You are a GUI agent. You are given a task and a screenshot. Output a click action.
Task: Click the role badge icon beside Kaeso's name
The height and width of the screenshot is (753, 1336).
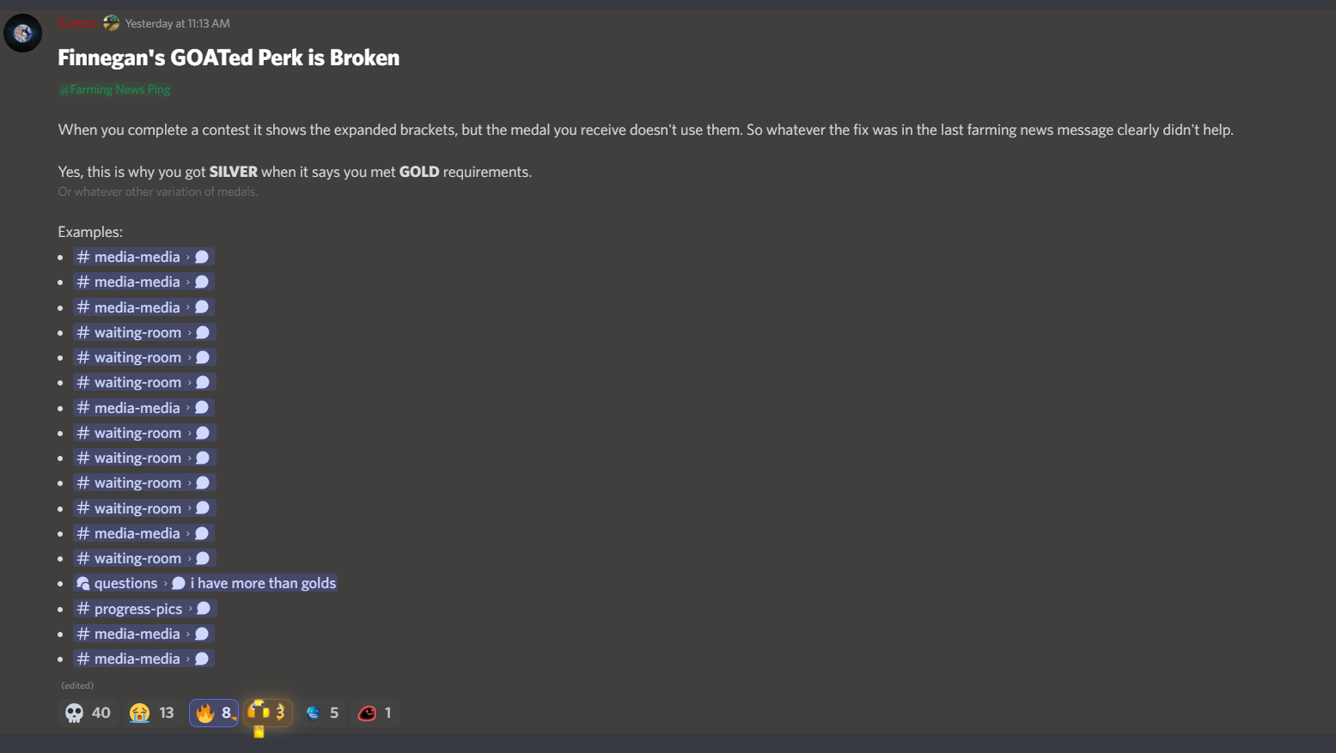pyautogui.click(x=111, y=23)
